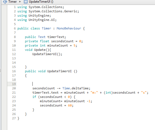
Task: Click Time.deltaTime on line 20
Action: tap(76, 88)
